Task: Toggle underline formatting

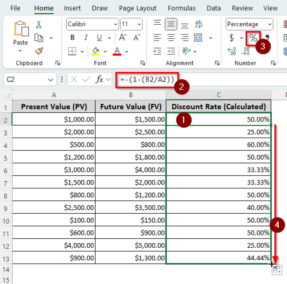Action: click(99, 38)
